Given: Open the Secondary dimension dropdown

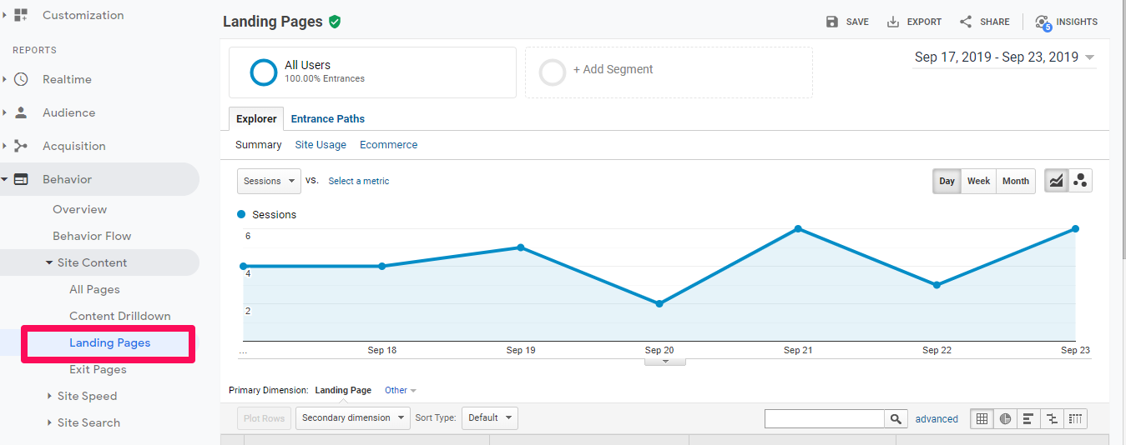Looking at the screenshot, I should click(352, 417).
